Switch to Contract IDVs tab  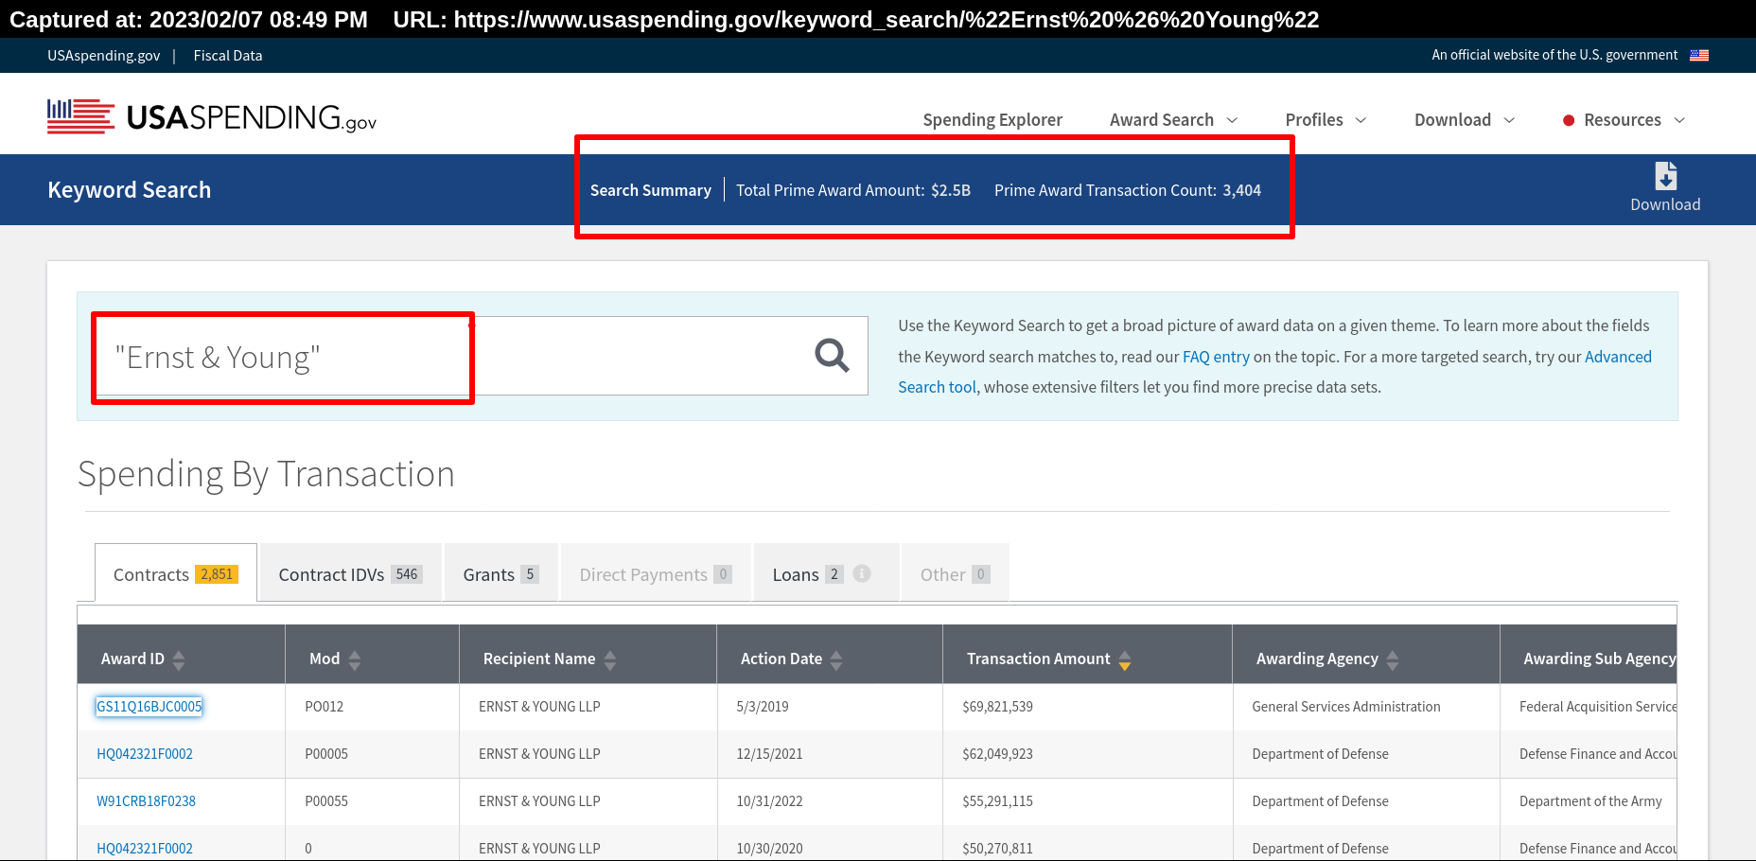tap(350, 573)
